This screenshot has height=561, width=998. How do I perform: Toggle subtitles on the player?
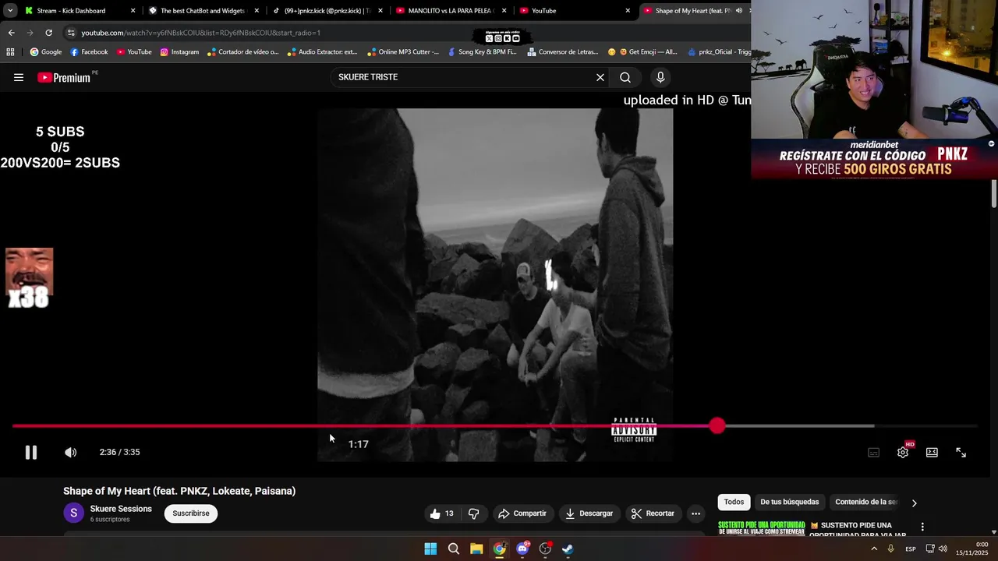[874, 452]
